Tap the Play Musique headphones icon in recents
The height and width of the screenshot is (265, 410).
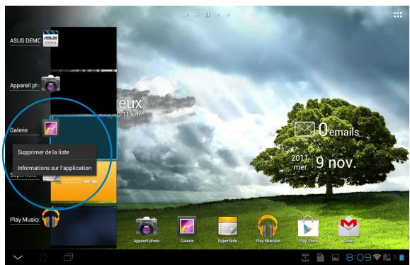50,218
